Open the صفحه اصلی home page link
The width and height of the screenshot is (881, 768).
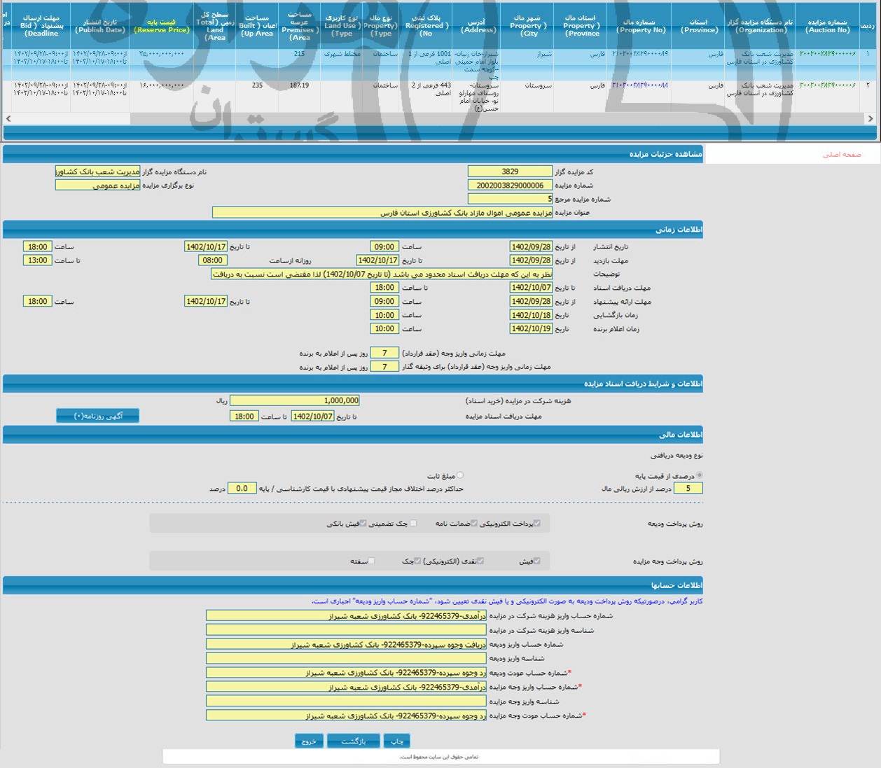tap(841, 154)
